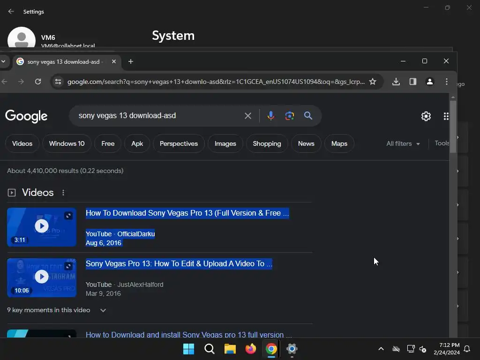Start Google voice search microphone

point(270,116)
